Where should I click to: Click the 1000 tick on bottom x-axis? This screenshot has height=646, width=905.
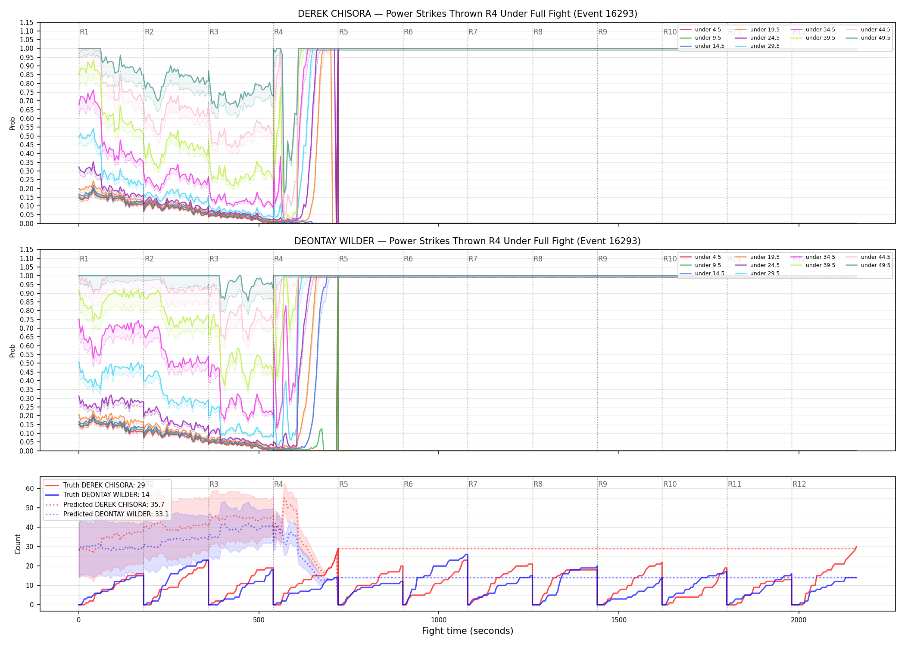(x=439, y=620)
